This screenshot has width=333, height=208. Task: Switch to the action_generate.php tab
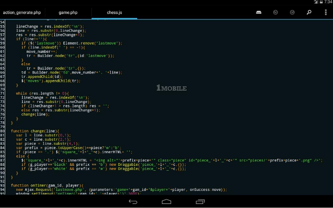[22, 12]
